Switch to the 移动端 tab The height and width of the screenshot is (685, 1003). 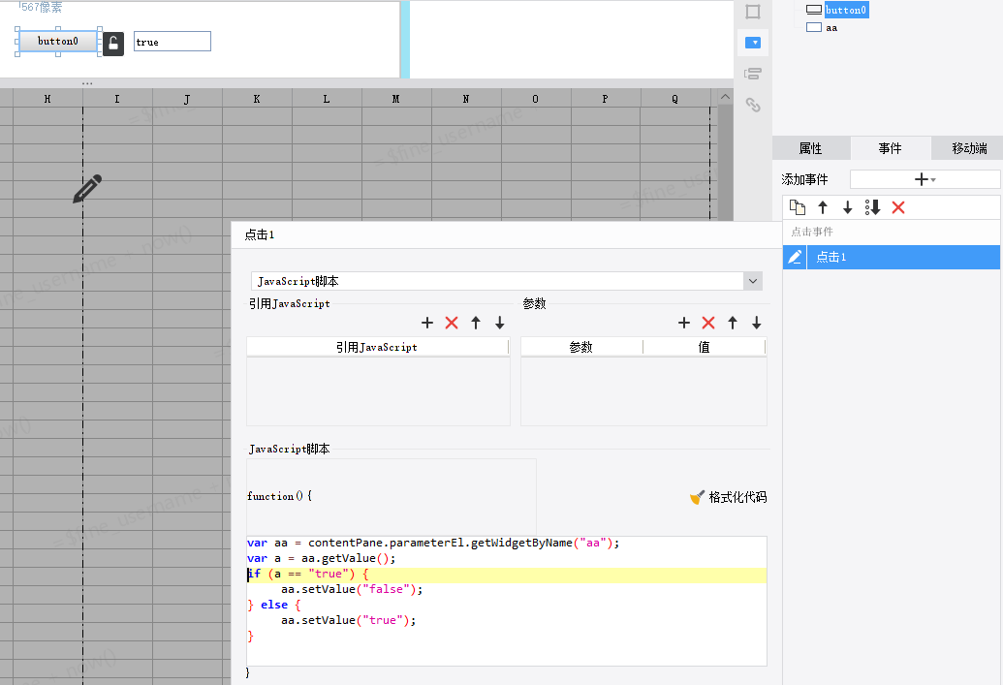point(969,148)
